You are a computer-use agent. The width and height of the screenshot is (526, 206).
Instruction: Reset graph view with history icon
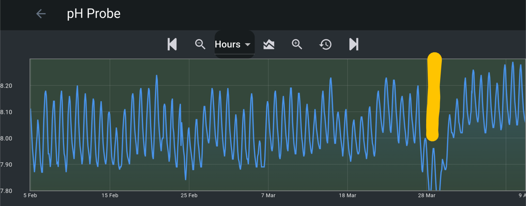coord(325,44)
